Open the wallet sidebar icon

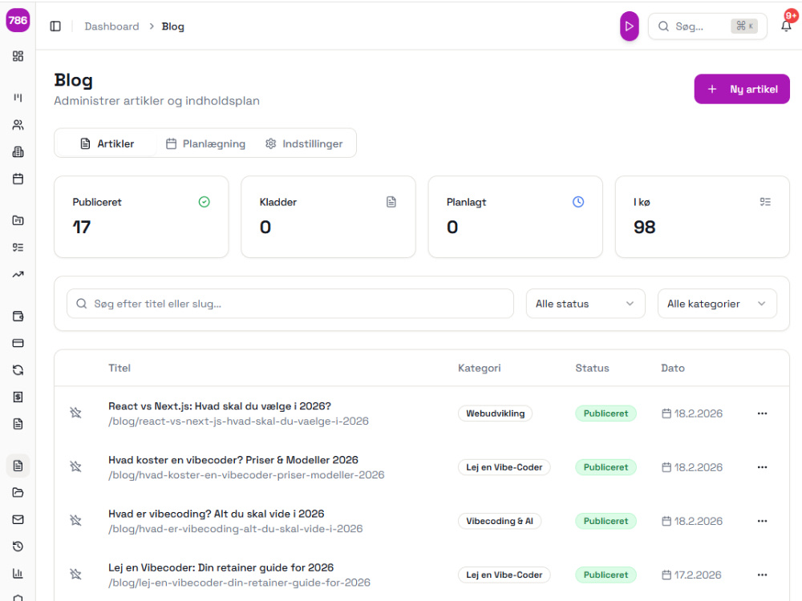tap(18, 316)
